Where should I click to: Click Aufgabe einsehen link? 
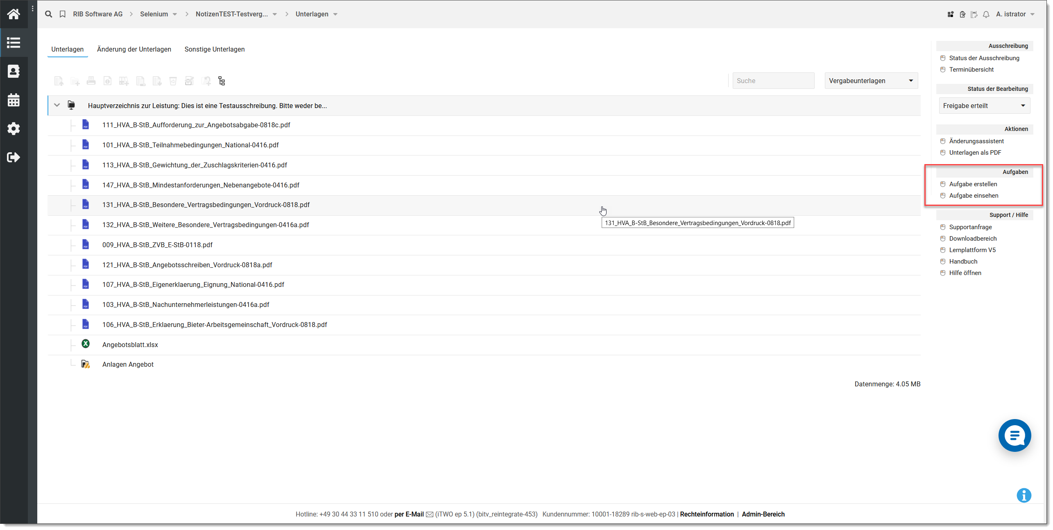(973, 195)
